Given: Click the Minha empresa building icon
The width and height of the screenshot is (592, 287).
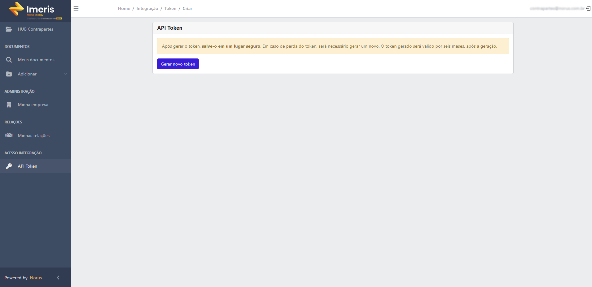Looking at the screenshot, I should [x=9, y=105].
